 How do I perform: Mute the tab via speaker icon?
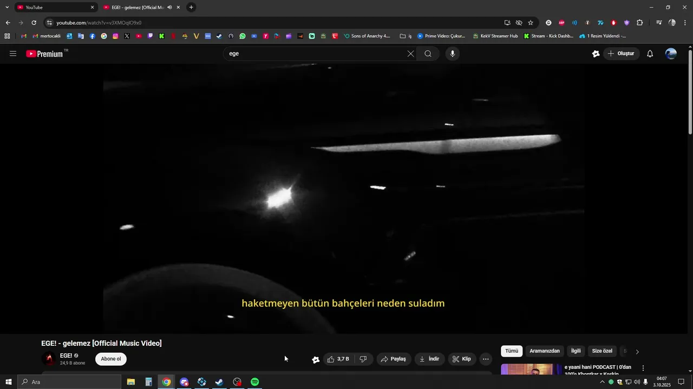click(169, 8)
